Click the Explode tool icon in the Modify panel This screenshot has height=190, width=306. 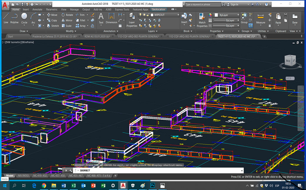pyautogui.click(x=92, y=20)
